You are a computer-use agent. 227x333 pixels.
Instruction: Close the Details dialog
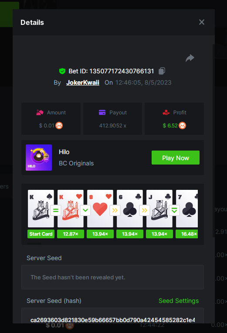[202, 22]
